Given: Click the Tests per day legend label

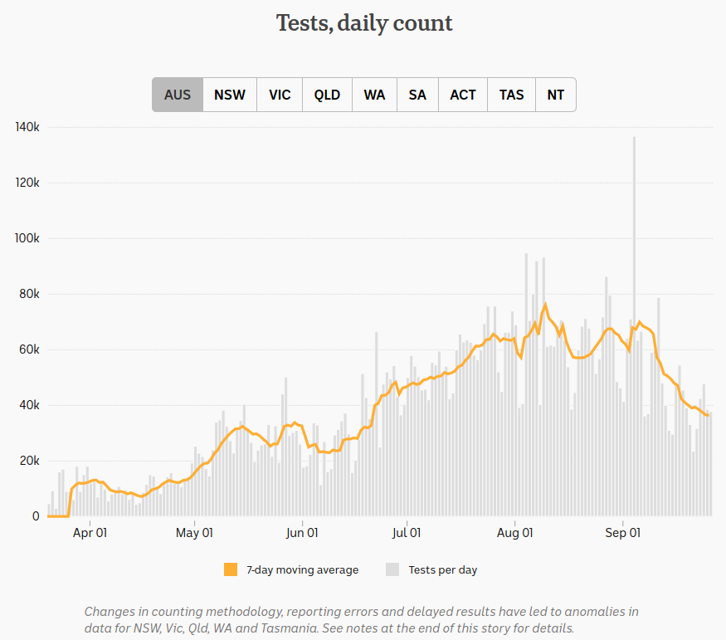Looking at the screenshot, I should pyautogui.click(x=443, y=569).
